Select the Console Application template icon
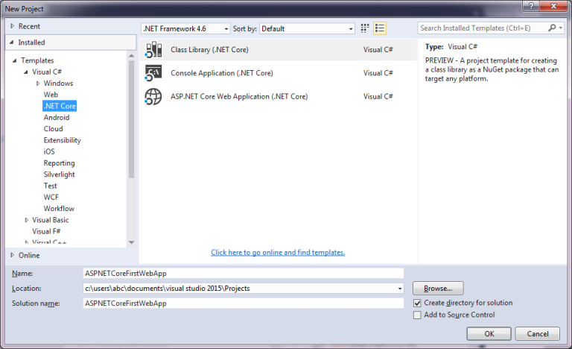This screenshot has width=572, height=349. tap(153, 73)
